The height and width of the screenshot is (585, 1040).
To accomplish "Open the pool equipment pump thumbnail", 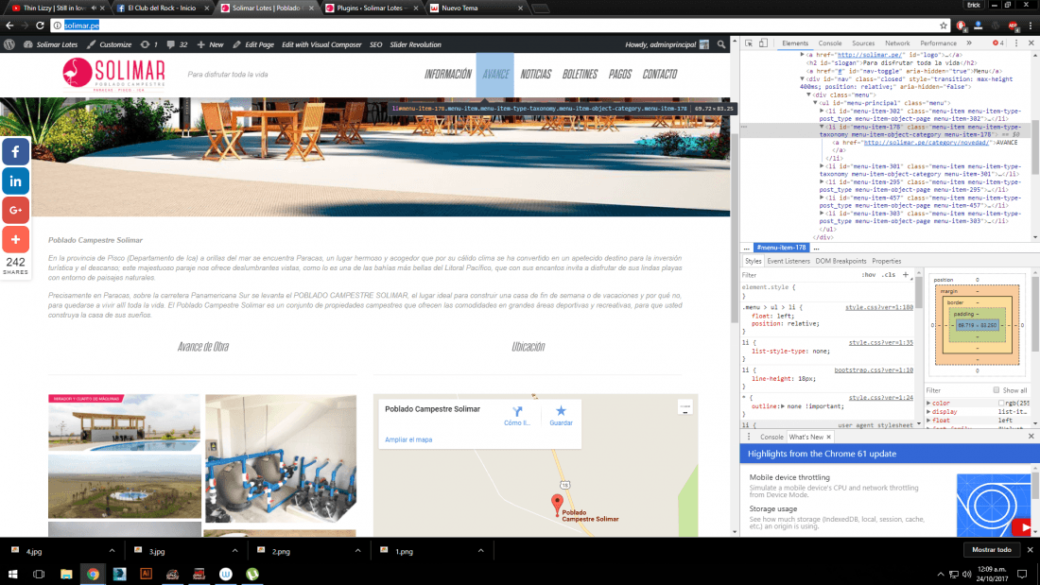I will (x=281, y=459).
